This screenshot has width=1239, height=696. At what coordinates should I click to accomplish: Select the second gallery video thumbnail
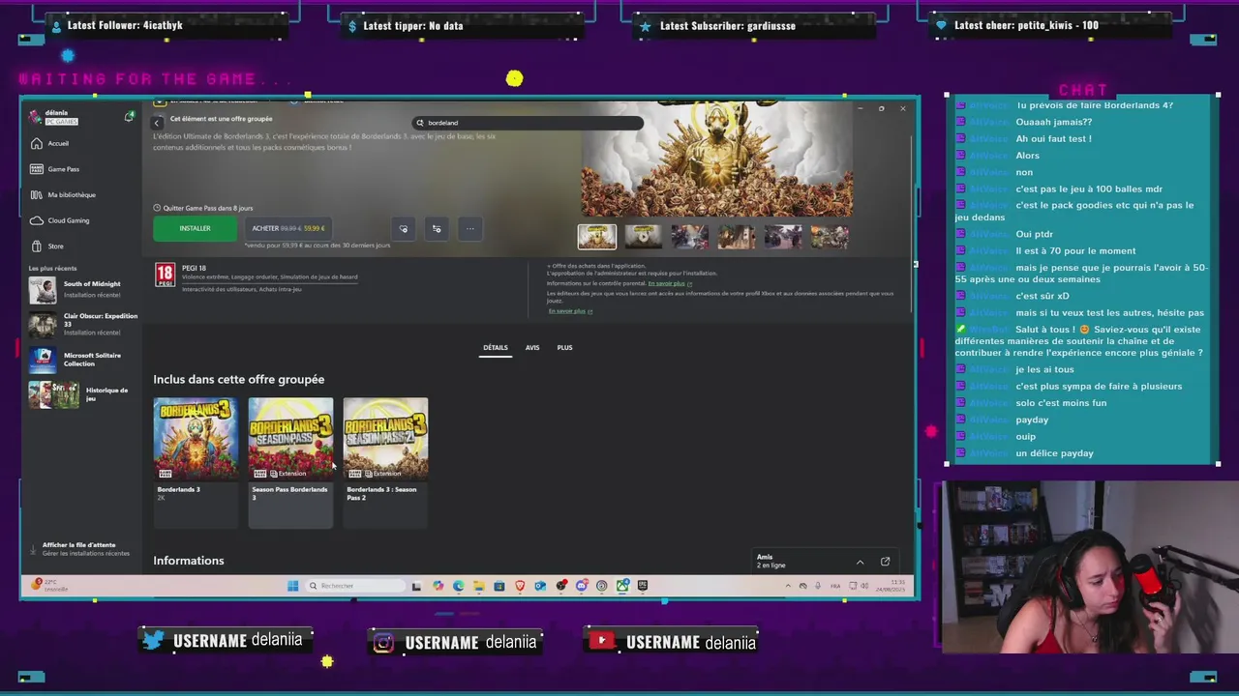[643, 237]
